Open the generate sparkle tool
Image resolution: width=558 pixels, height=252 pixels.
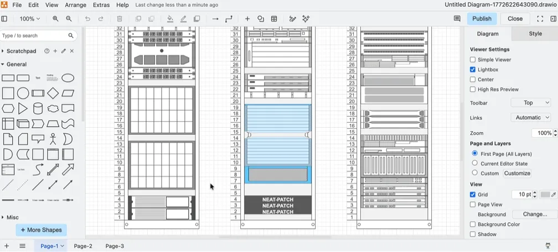point(306,19)
